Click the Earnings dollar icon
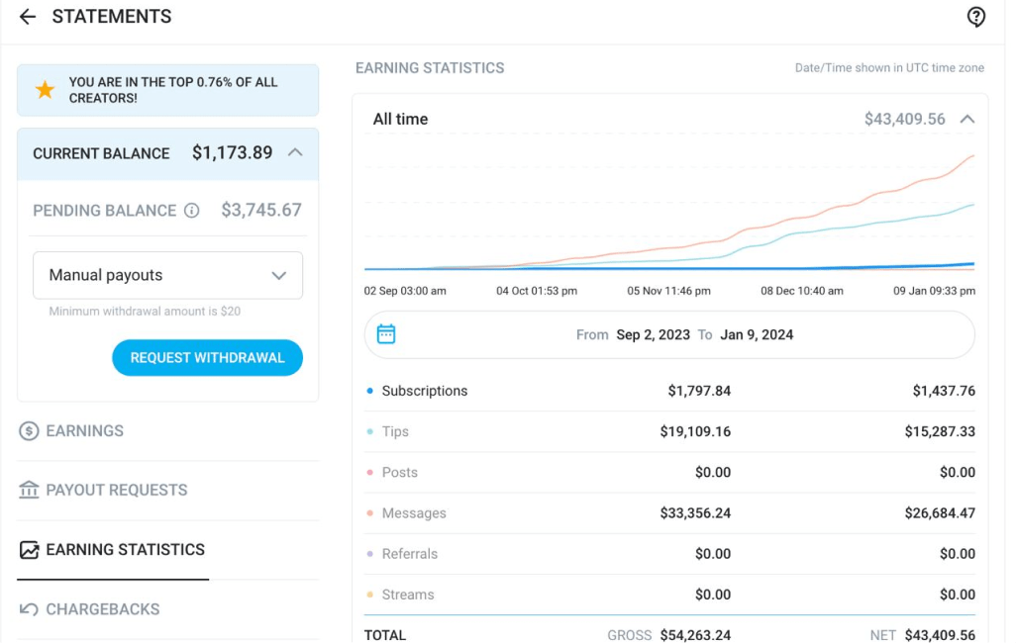Screen dimensions: 1016x643 pos(29,431)
